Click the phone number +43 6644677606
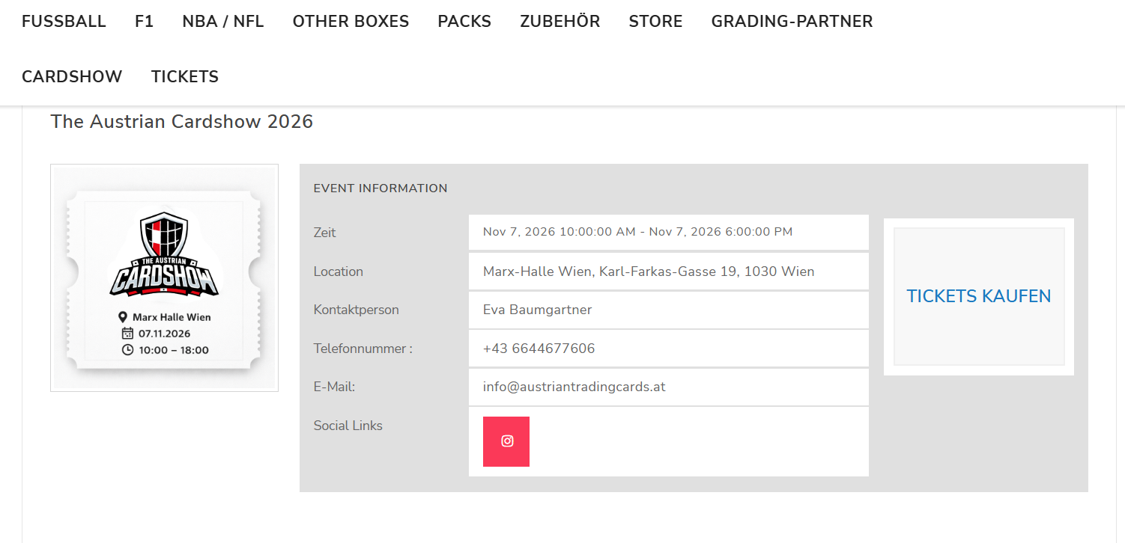The height and width of the screenshot is (543, 1125). coord(539,348)
